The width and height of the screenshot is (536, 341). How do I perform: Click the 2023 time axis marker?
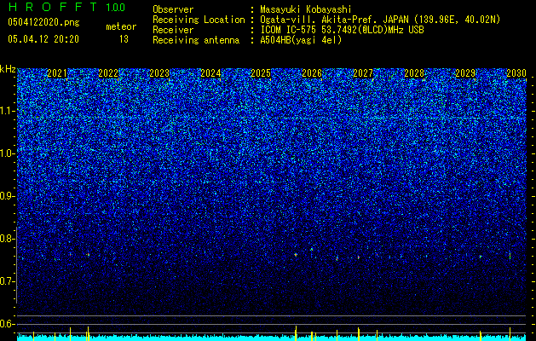[159, 73]
